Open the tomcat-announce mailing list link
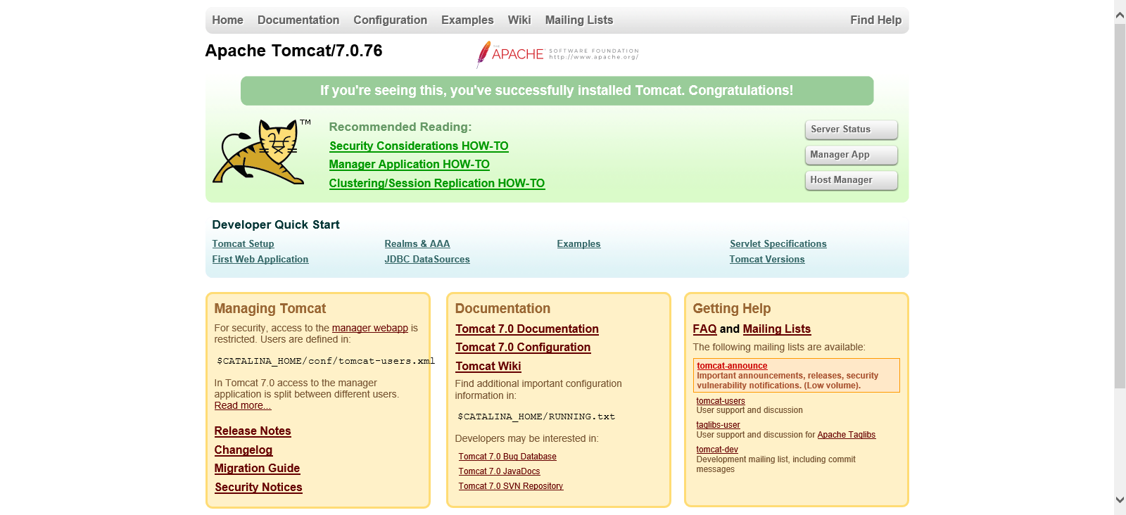Screen dimensions: 1126x515 pos(732,366)
